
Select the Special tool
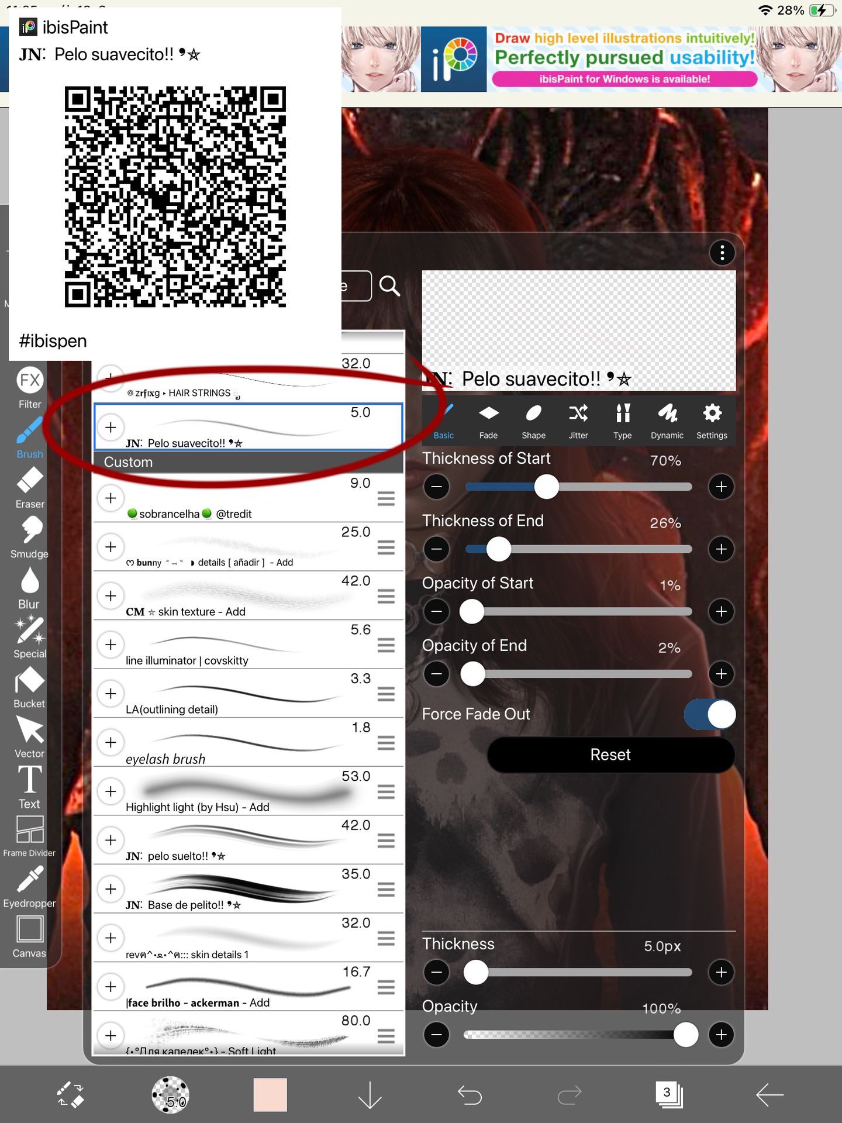pyautogui.click(x=29, y=638)
